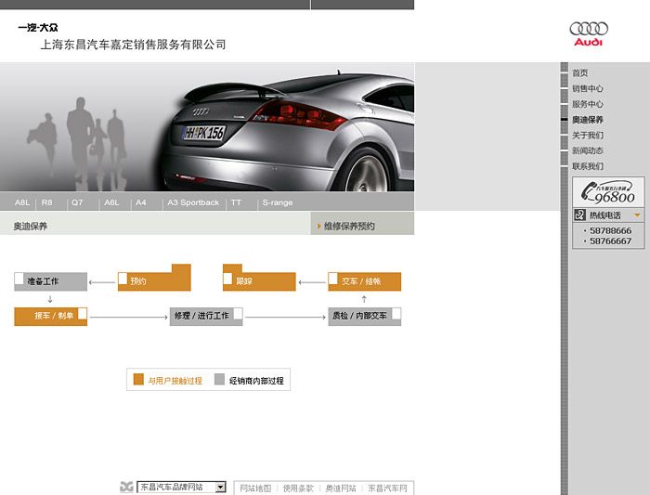Click the 修理 / 进行工作 process box
The image size is (650, 495).
(206, 317)
